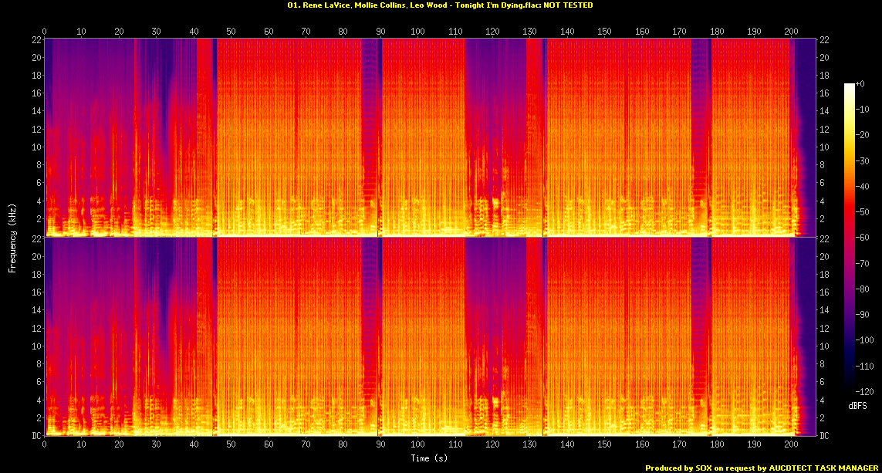The width and height of the screenshot is (882, 473).
Task: Select the 100 second tick on bottom axis
Action: click(417, 445)
